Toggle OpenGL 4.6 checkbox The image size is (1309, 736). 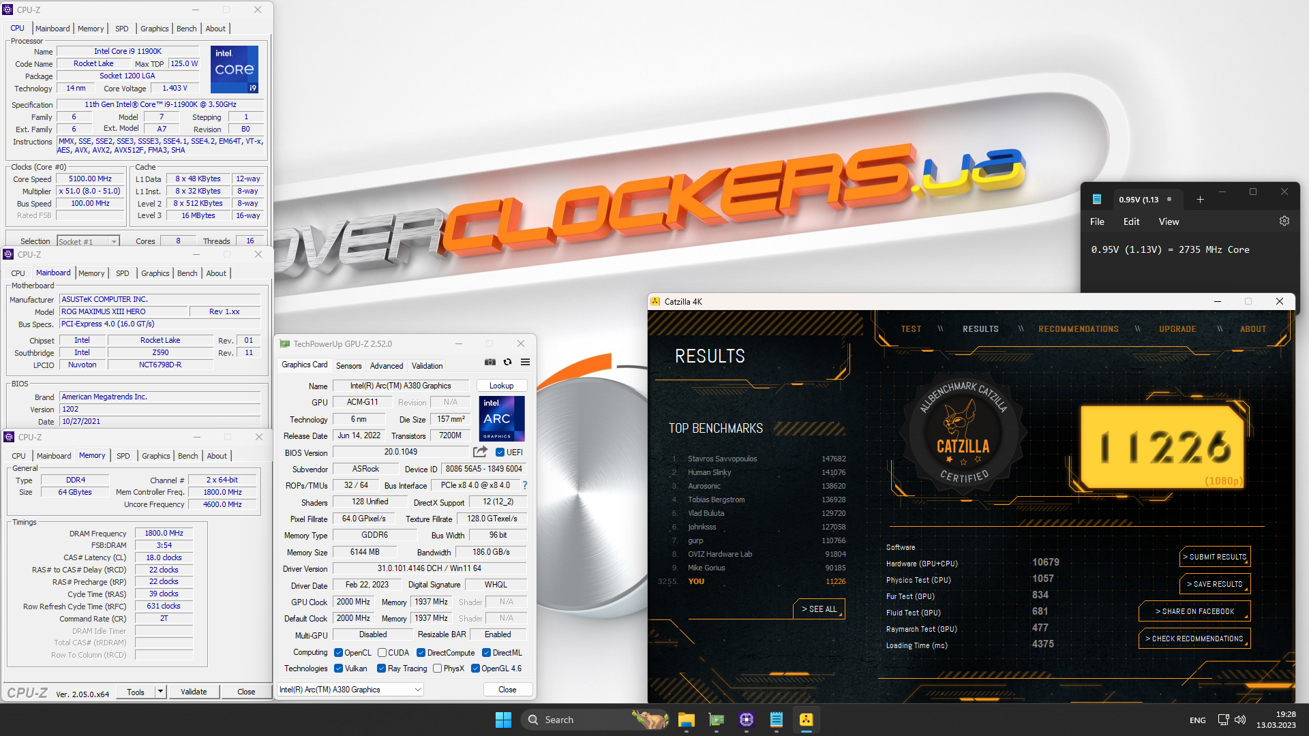475,669
